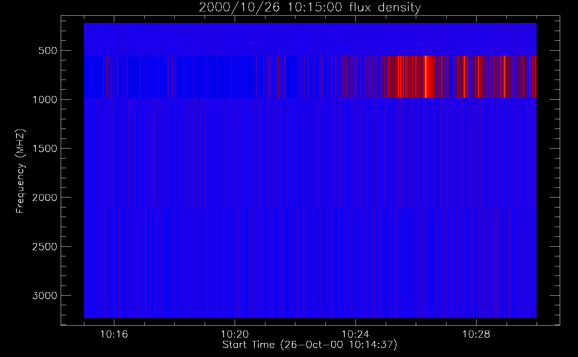
Task: Click the 3000 frequency tick label
Action: click(45, 296)
